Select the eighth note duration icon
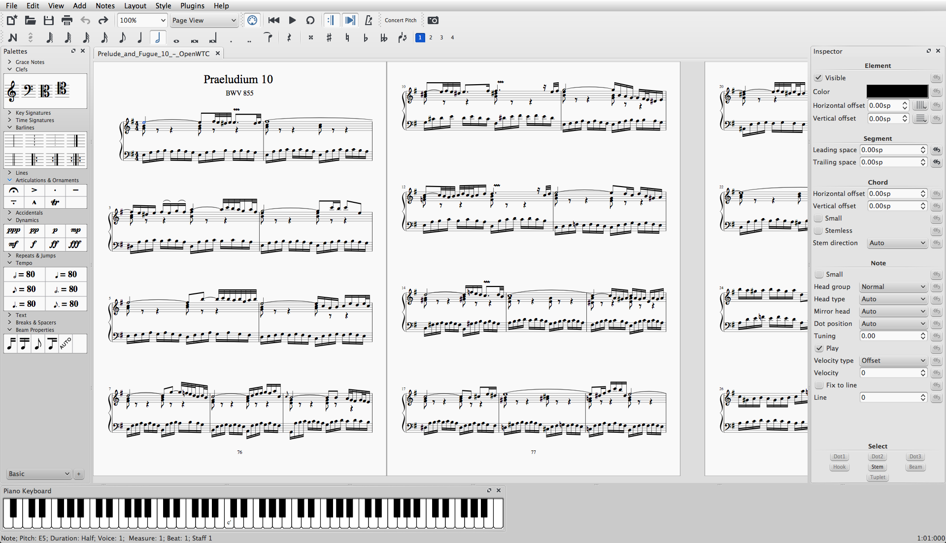Image resolution: width=946 pixels, height=543 pixels. 122,37
